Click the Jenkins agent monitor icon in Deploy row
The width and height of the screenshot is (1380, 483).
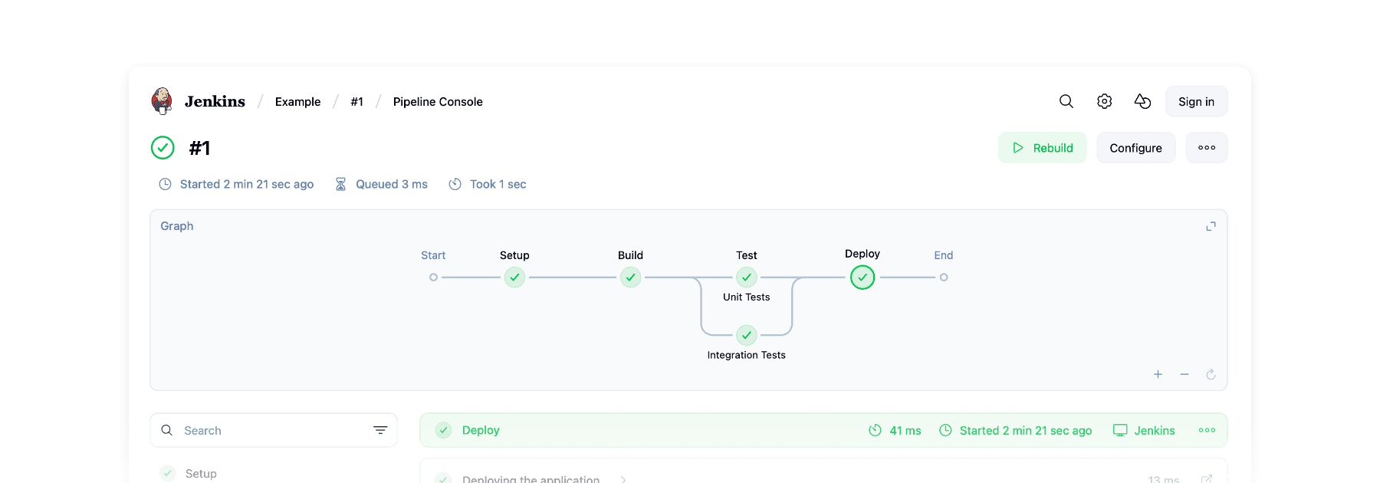pyautogui.click(x=1120, y=430)
